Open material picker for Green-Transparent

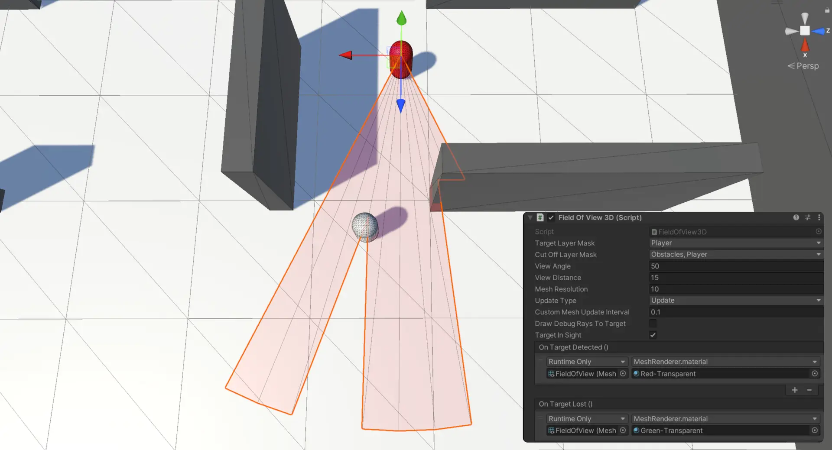pyautogui.click(x=815, y=430)
